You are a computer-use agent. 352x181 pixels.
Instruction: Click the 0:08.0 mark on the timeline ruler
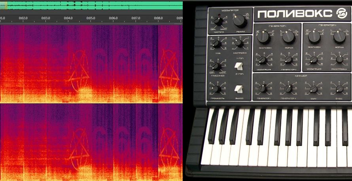(159, 18)
